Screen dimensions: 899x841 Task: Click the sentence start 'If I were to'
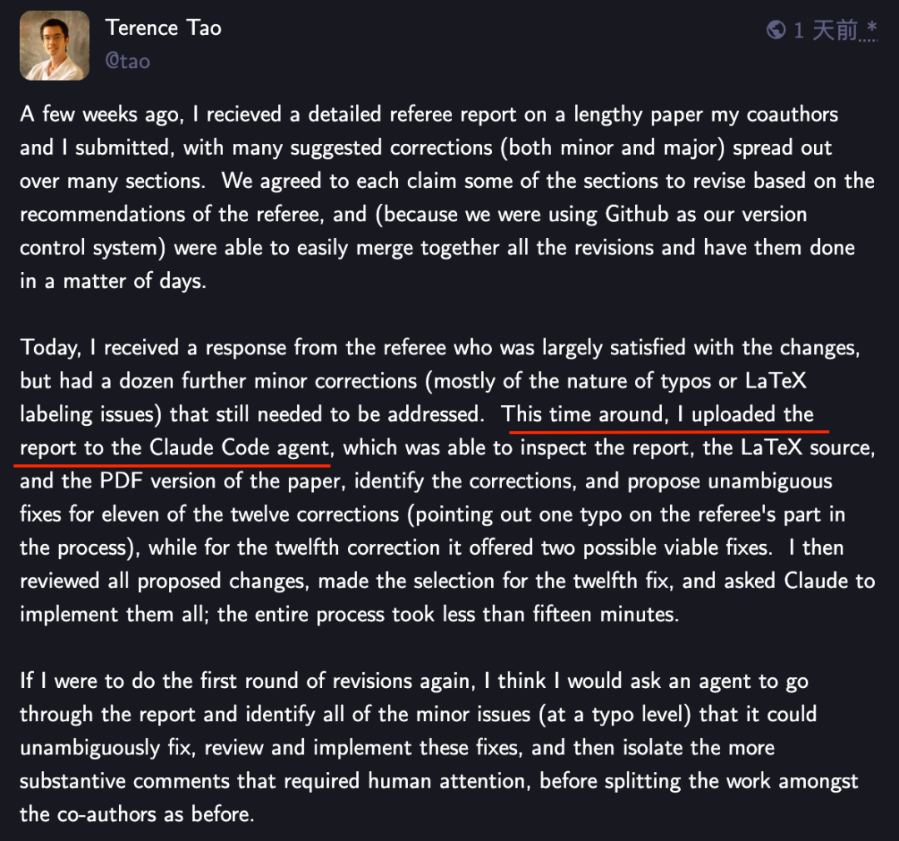click(x=71, y=680)
